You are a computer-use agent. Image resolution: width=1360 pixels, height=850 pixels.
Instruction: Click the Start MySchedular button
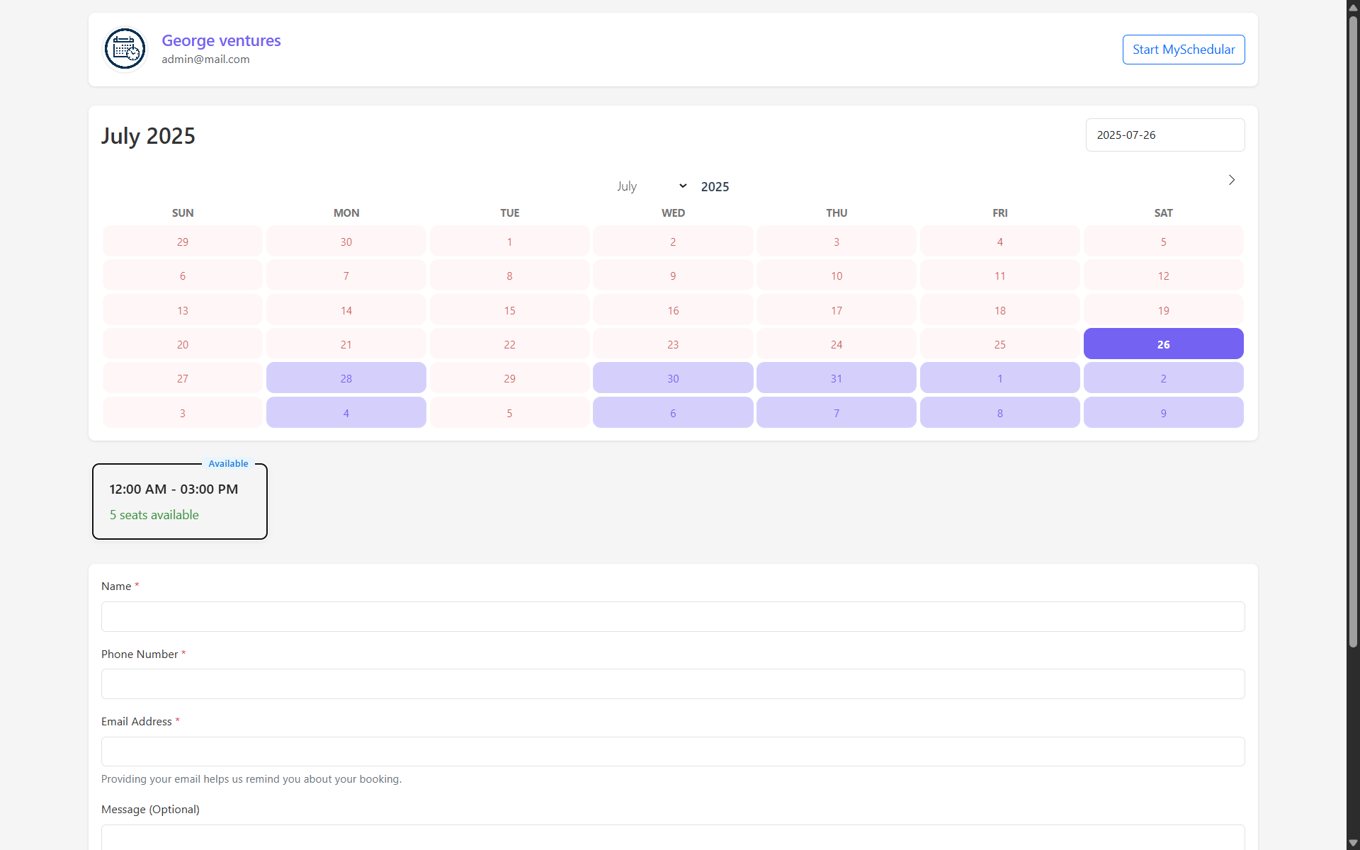pyautogui.click(x=1184, y=49)
